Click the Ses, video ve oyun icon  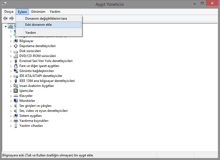pos(16,111)
